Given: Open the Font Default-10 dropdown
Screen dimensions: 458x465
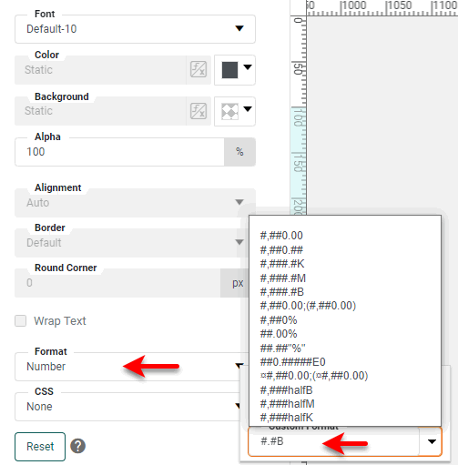Looking at the screenshot, I should tap(135, 29).
